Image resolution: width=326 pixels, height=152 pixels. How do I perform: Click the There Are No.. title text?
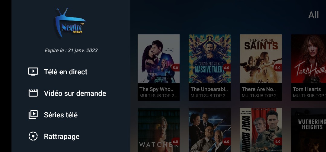[x=259, y=89]
